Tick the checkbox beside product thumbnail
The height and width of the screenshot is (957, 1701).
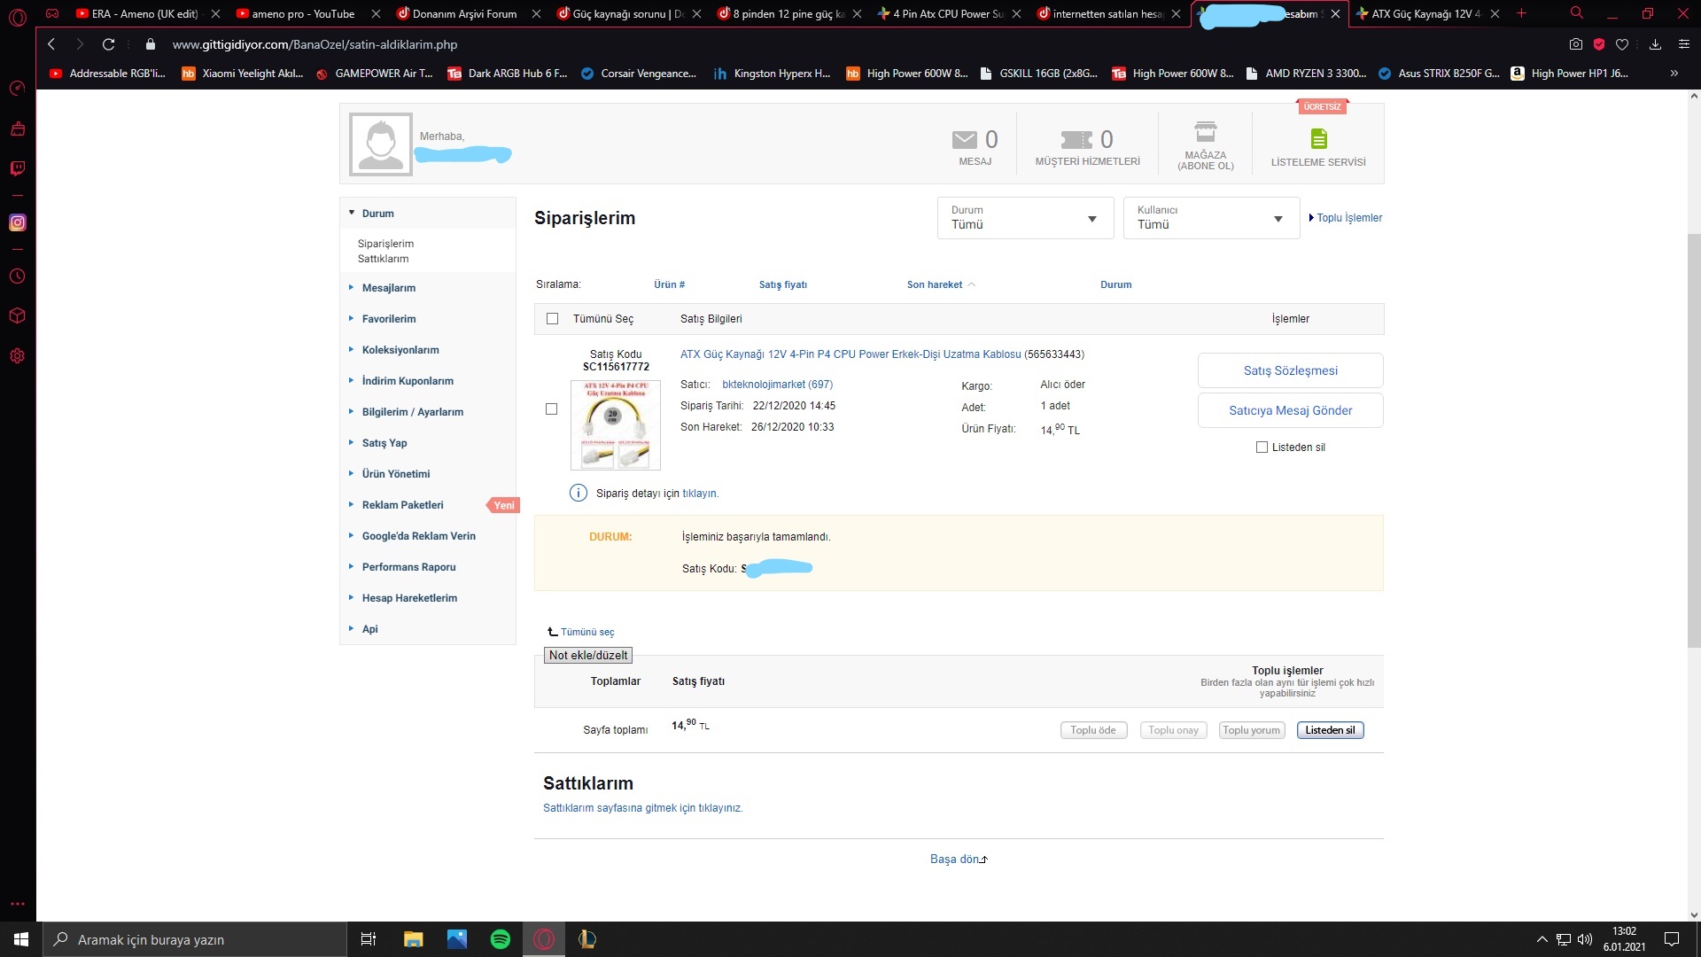[551, 409]
